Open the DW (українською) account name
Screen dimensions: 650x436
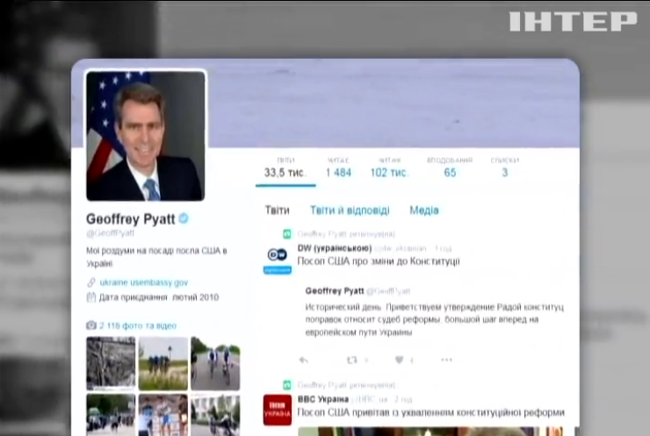pyautogui.click(x=335, y=248)
